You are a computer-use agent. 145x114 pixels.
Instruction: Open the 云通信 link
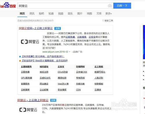[x=98, y=90]
